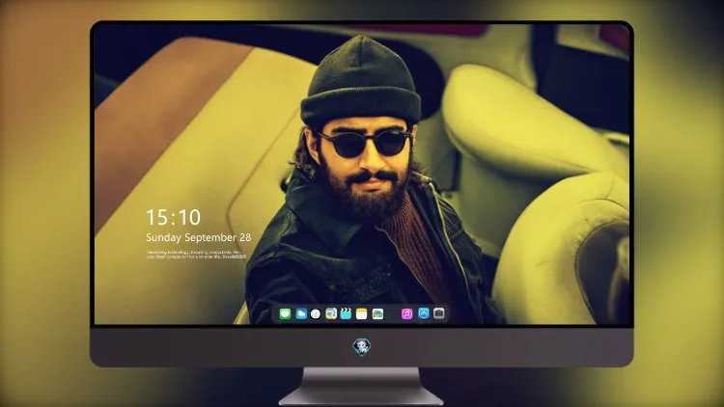Screen dimensions: 724x407
Task: Launch the pink iTunes music app
Action: point(406,313)
